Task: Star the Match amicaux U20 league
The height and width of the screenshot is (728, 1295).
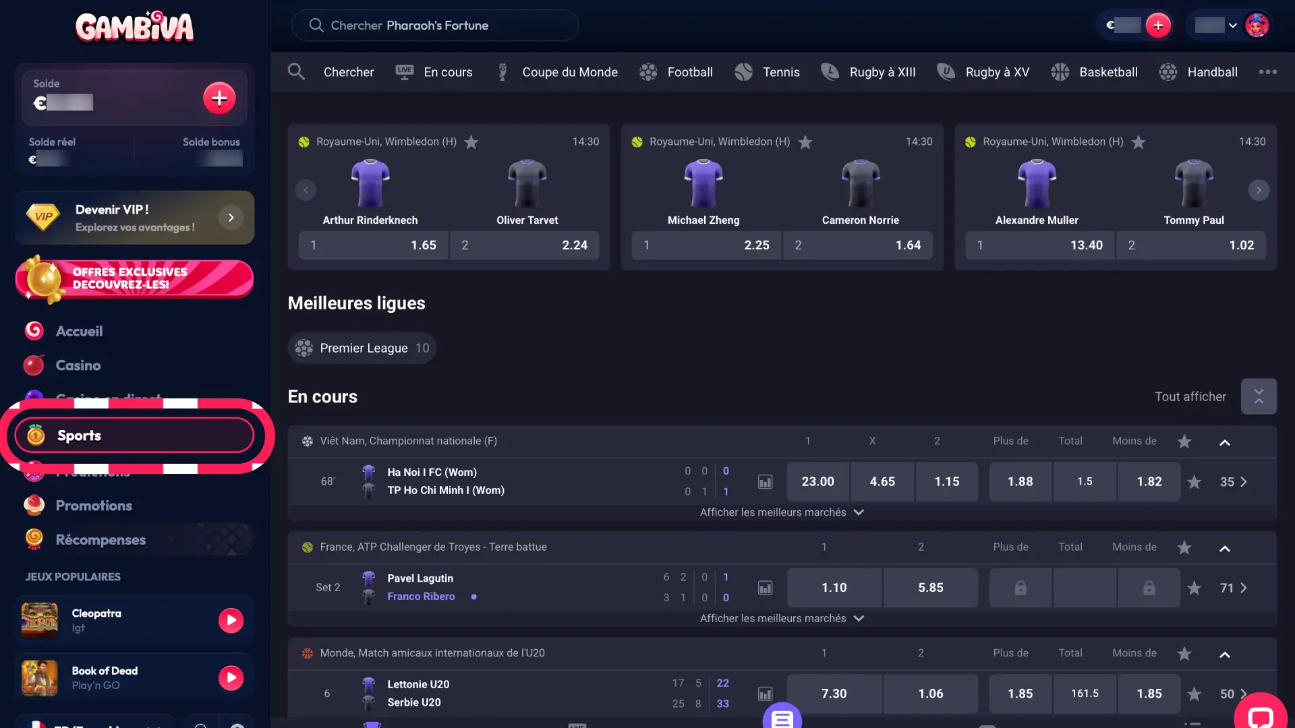Action: point(1184,653)
